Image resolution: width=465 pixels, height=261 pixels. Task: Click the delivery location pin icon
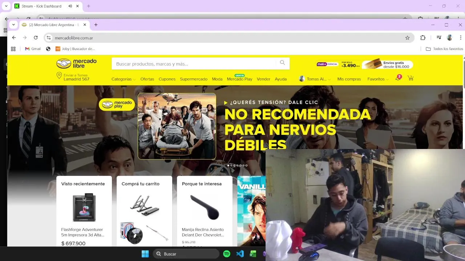click(x=59, y=75)
